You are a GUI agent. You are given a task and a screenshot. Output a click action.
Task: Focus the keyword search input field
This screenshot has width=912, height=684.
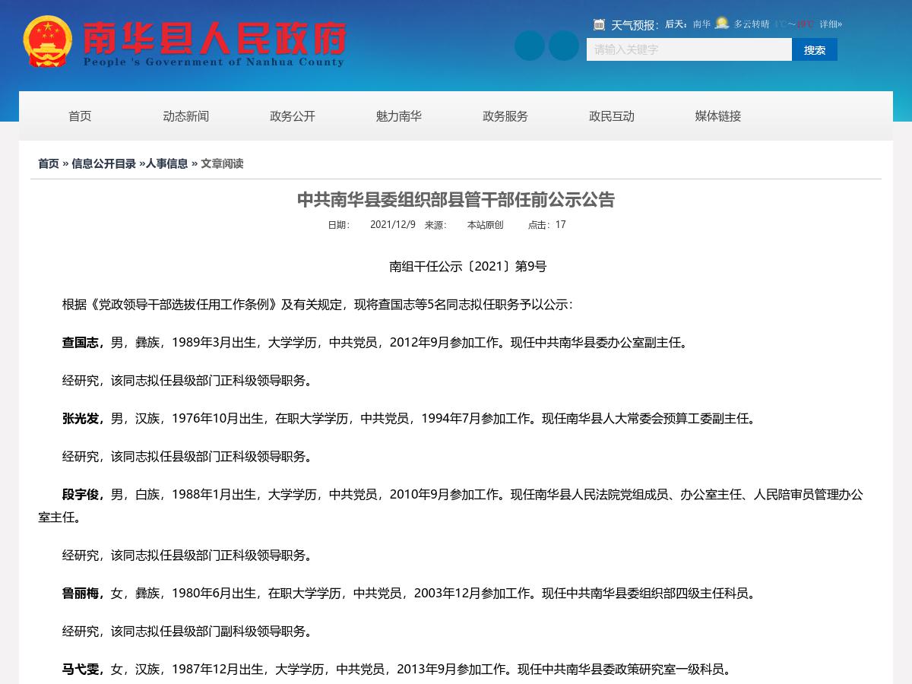689,49
